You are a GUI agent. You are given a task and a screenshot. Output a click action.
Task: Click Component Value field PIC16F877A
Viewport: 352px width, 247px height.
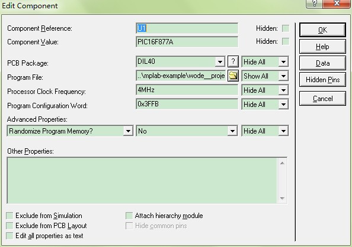tap(187, 42)
